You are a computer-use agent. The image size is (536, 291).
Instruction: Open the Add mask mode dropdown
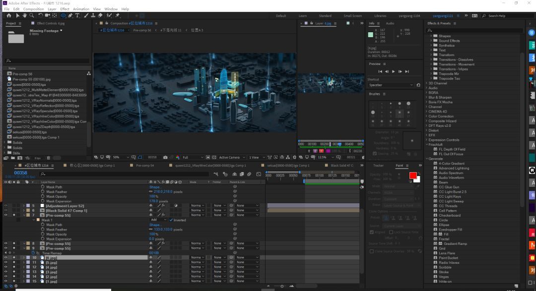(158, 220)
